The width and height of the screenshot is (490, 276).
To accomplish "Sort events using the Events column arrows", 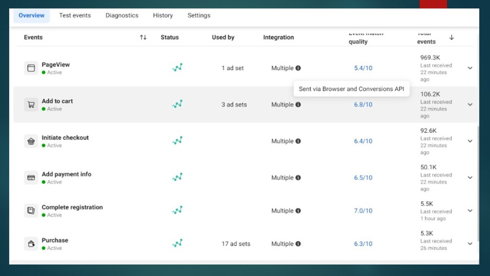I will tap(143, 37).
